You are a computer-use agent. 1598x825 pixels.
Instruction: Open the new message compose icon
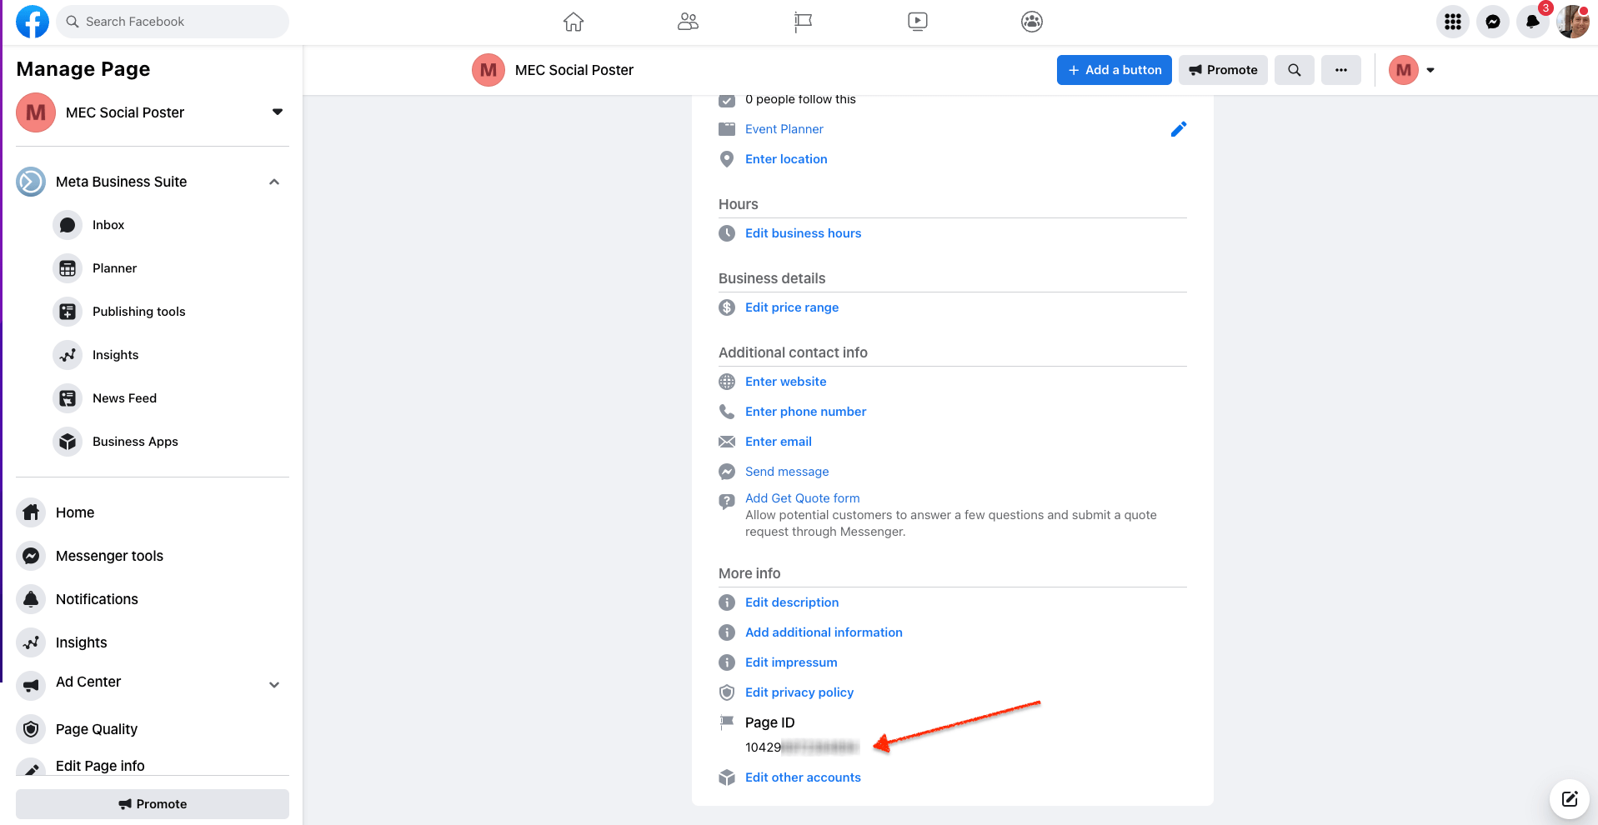pos(1569,799)
